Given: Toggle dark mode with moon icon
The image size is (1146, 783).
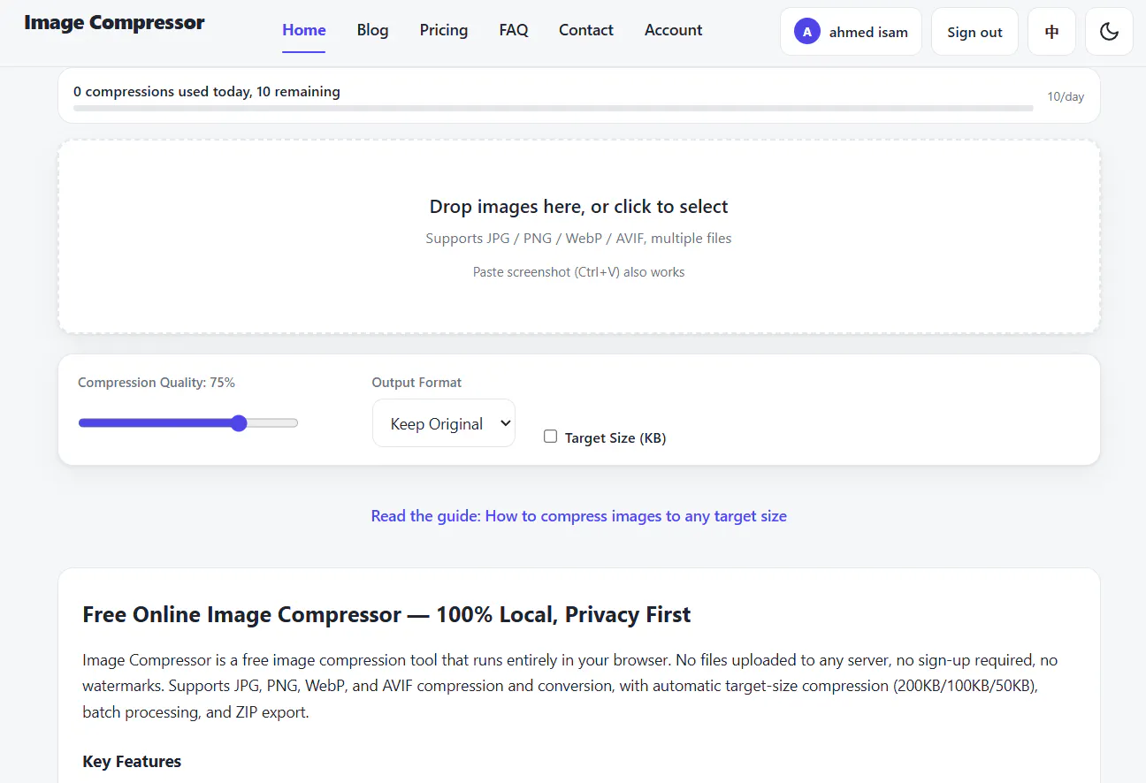Looking at the screenshot, I should [x=1109, y=32].
